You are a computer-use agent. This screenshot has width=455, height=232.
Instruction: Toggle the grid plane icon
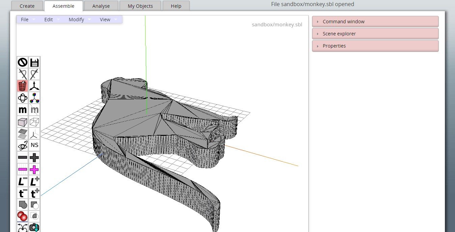pos(23,134)
